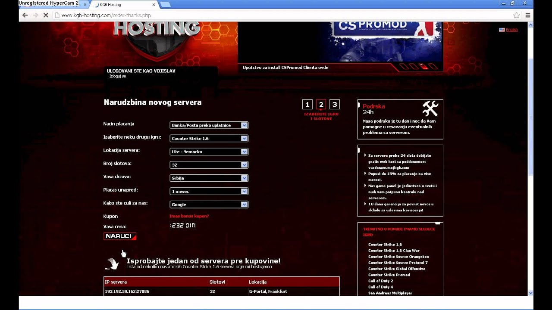The width and height of the screenshot is (552, 310).
Task: Bookmark this page with the star icon
Action: click(516, 15)
